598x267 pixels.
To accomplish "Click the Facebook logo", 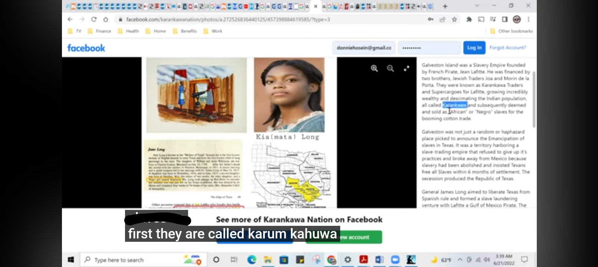I will pyautogui.click(x=86, y=48).
